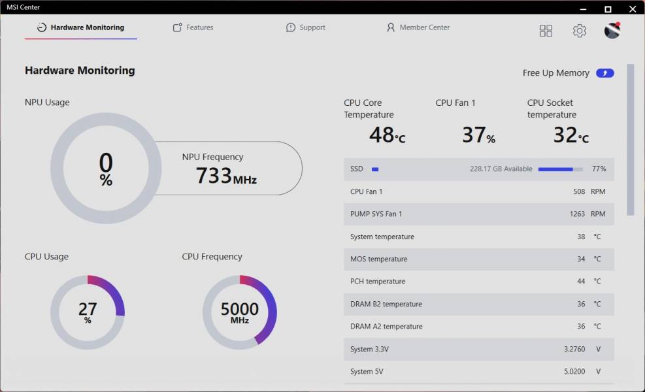The width and height of the screenshot is (645, 392).
Task: Select the PUMP SYS Fan 1 row
Action: (479, 214)
